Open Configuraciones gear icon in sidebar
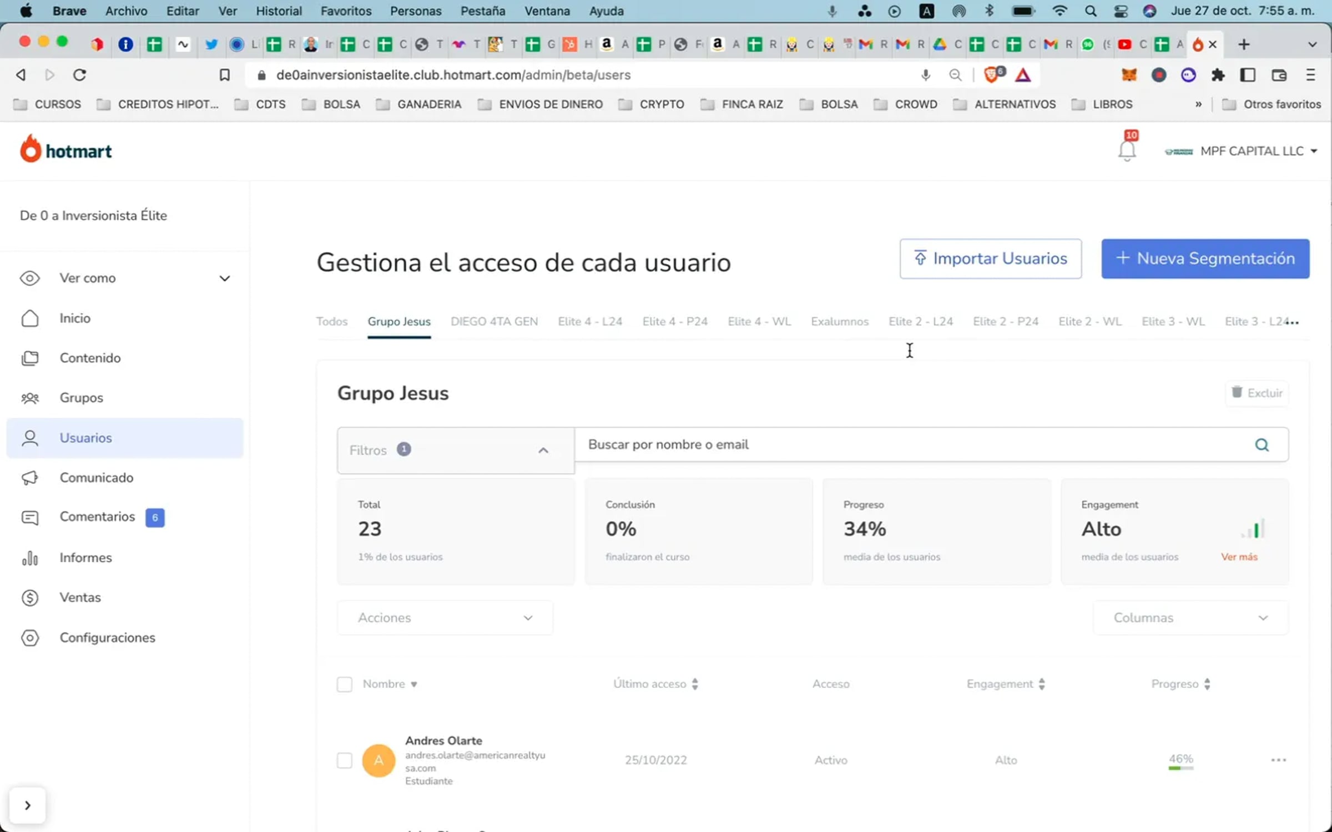Screen dimensions: 1332x832 [x=30, y=637]
